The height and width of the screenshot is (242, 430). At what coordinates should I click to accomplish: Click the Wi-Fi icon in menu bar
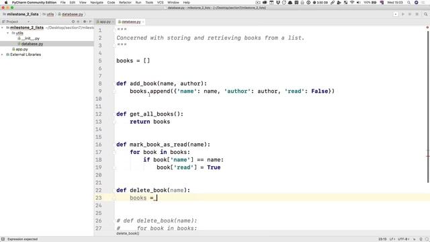click(352, 3)
